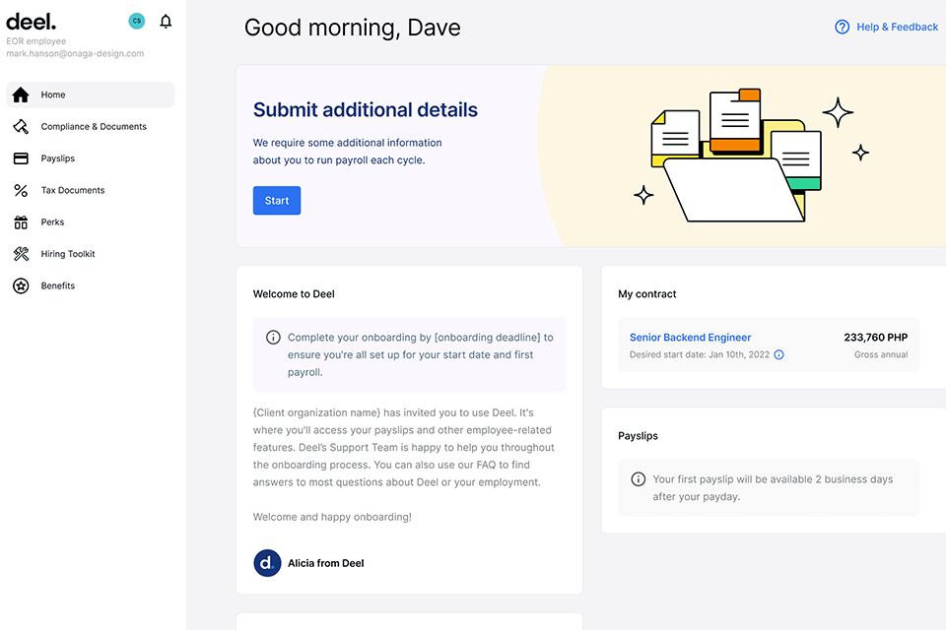Click the Home house icon
Screen dimensions: 946x630
(x=21, y=94)
